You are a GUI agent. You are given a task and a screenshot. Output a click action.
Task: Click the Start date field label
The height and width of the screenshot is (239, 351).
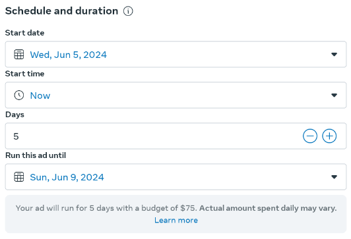coord(24,33)
